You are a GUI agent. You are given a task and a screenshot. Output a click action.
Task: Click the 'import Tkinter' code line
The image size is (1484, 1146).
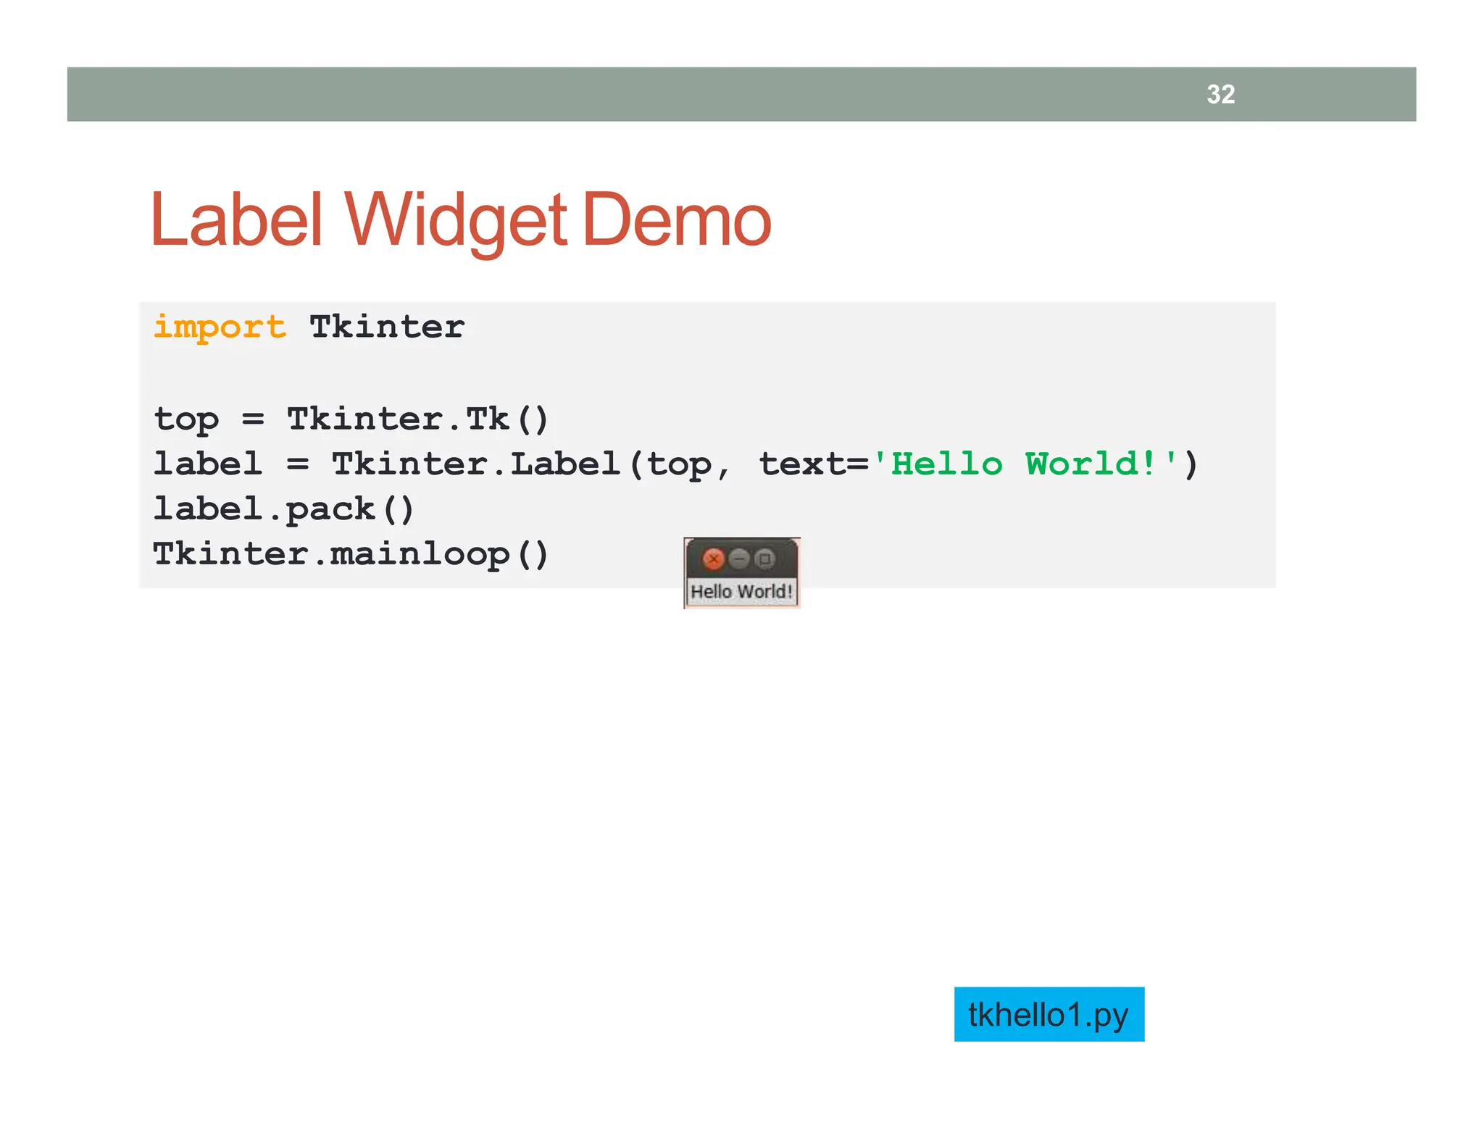coord(309,327)
